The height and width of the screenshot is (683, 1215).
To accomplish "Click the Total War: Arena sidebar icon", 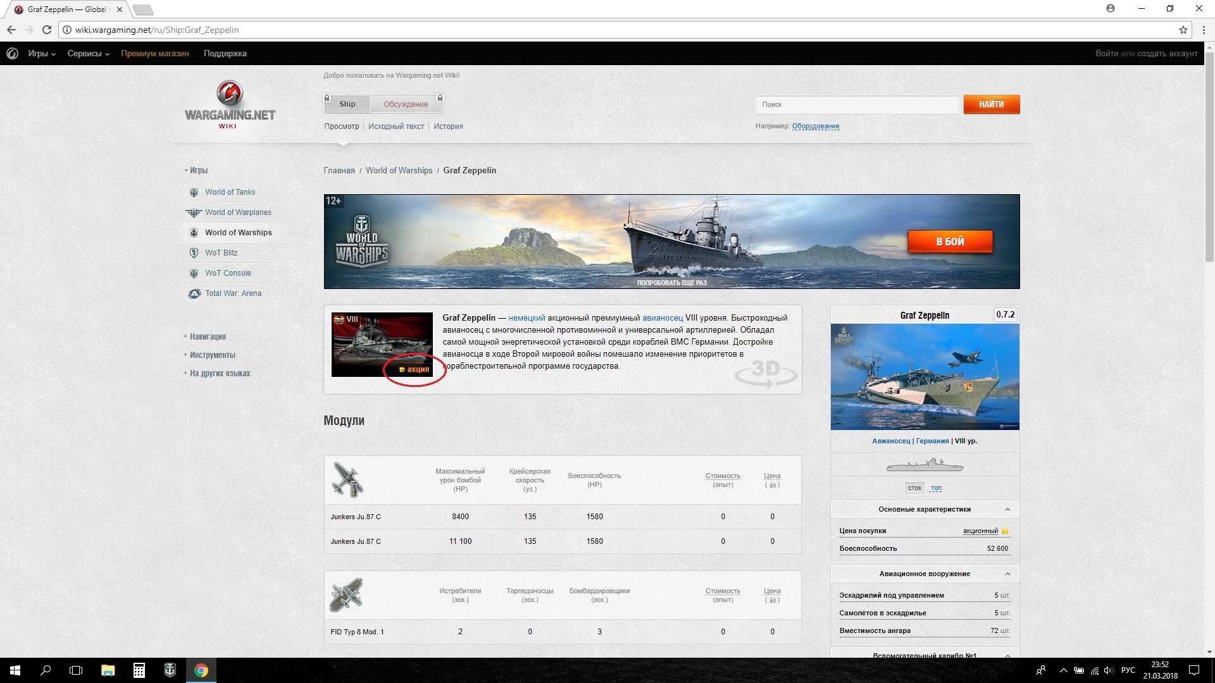I will tap(194, 293).
